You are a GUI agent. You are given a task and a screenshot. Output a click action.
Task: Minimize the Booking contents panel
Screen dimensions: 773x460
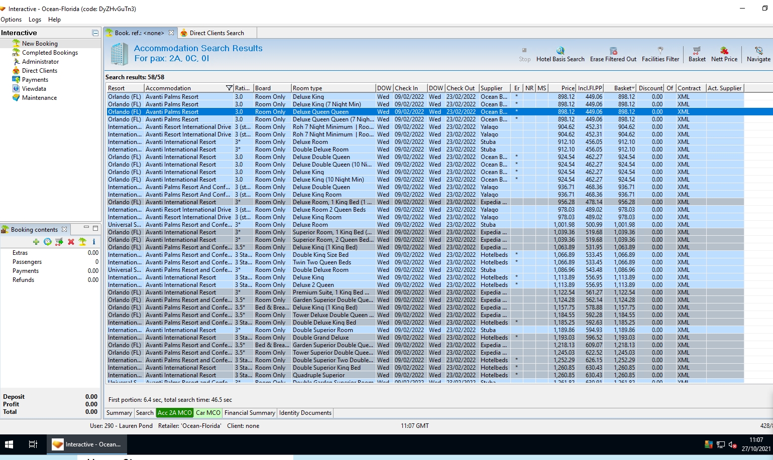click(x=86, y=228)
